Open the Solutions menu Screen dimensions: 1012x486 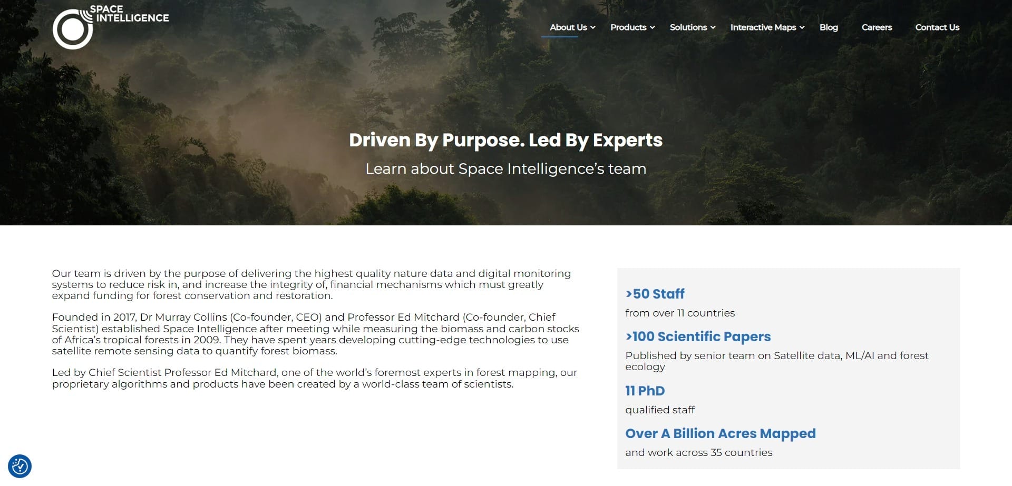pos(688,27)
